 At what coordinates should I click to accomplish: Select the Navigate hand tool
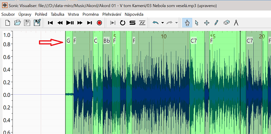coord(187,23)
